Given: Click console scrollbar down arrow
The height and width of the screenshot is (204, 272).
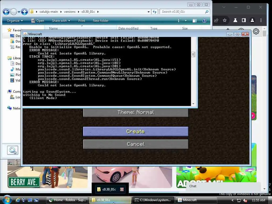Looking at the screenshot, I should tap(193, 104).
